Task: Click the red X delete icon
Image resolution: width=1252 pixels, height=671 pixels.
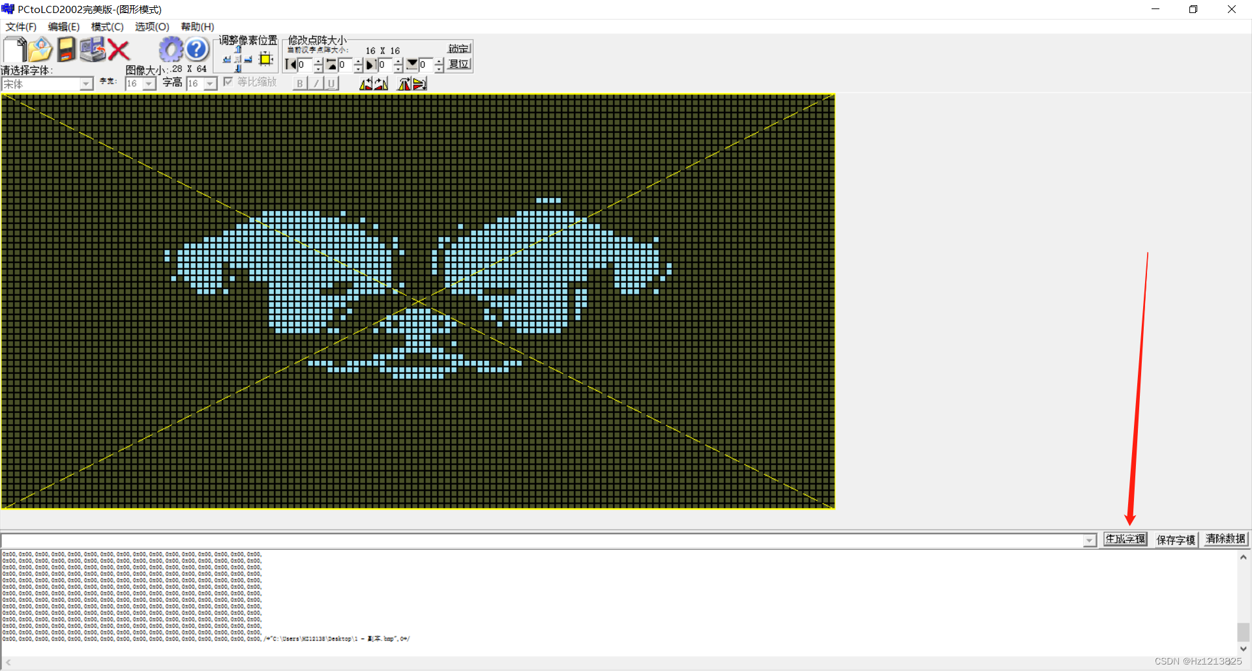Action: 119,50
